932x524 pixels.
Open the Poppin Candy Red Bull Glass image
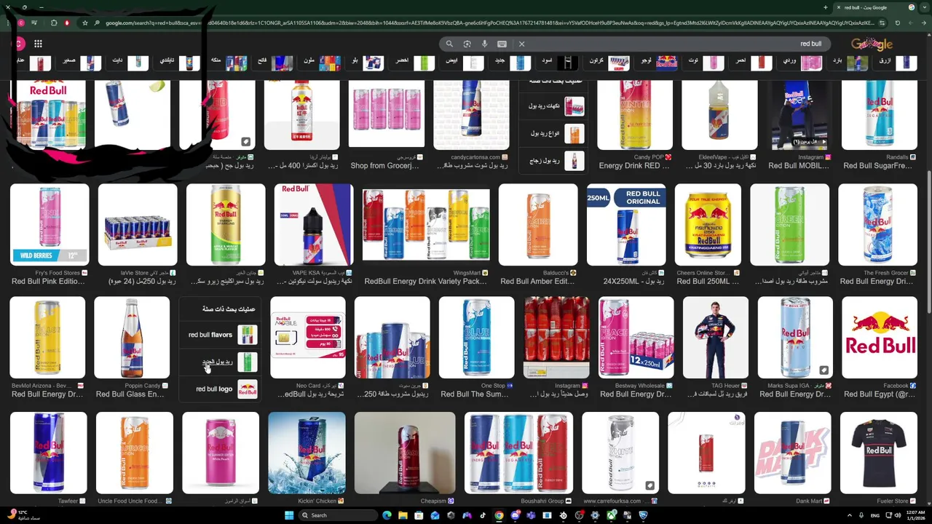(x=132, y=338)
